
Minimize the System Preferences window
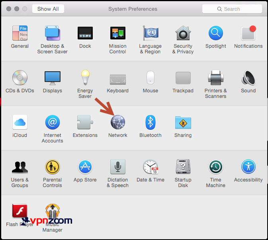tap(17, 9)
